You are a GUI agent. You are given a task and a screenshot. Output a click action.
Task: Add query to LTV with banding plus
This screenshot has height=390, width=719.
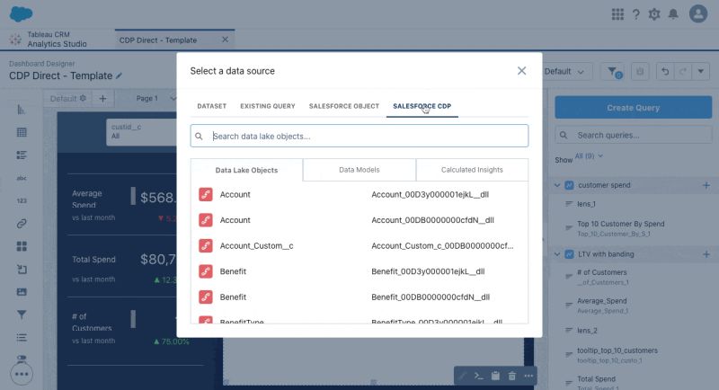point(706,254)
